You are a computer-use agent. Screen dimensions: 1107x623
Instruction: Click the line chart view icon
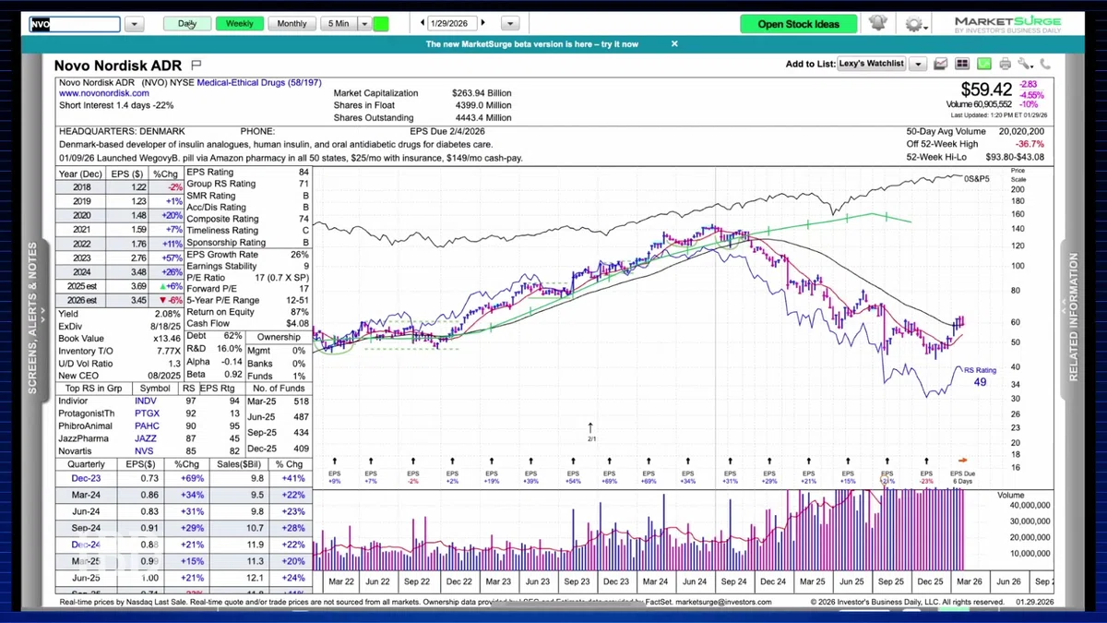click(941, 64)
